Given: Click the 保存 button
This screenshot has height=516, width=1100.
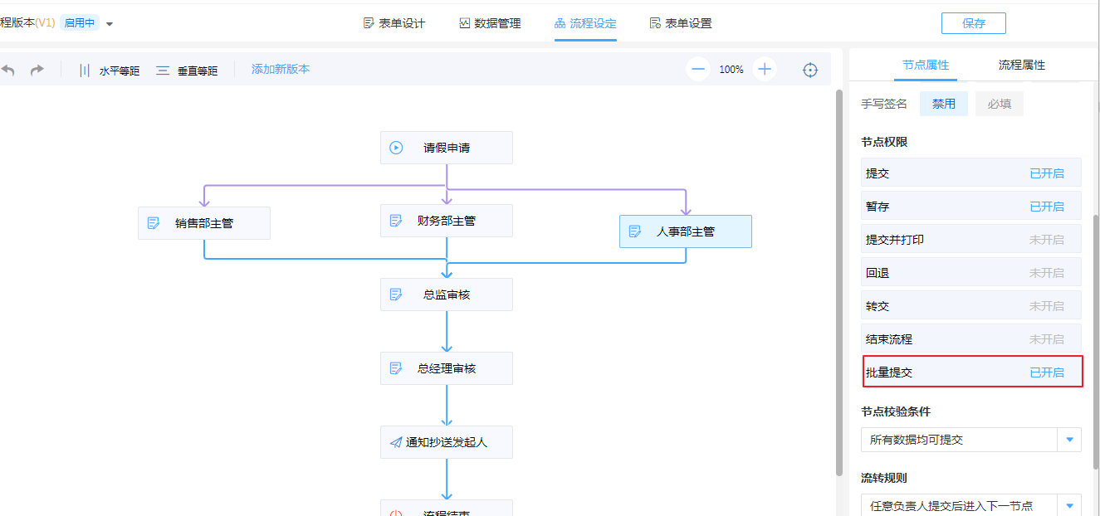Looking at the screenshot, I should [x=973, y=23].
